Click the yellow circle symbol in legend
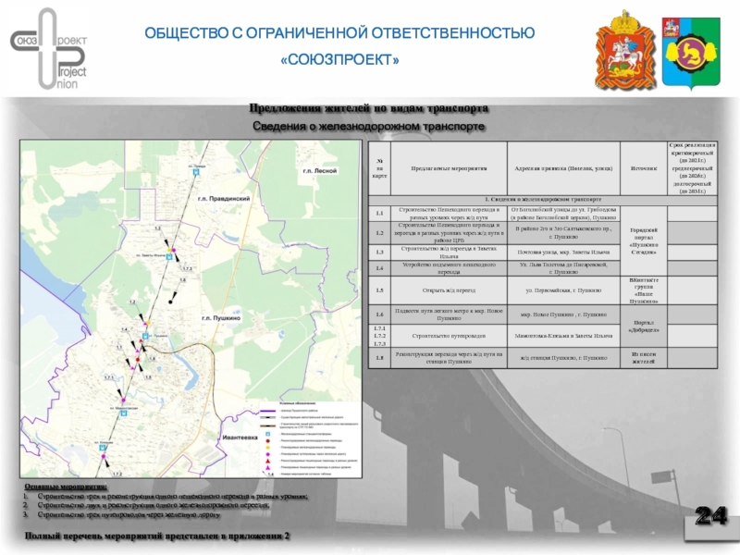Screen dimensions: 740x555 point(268,447)
